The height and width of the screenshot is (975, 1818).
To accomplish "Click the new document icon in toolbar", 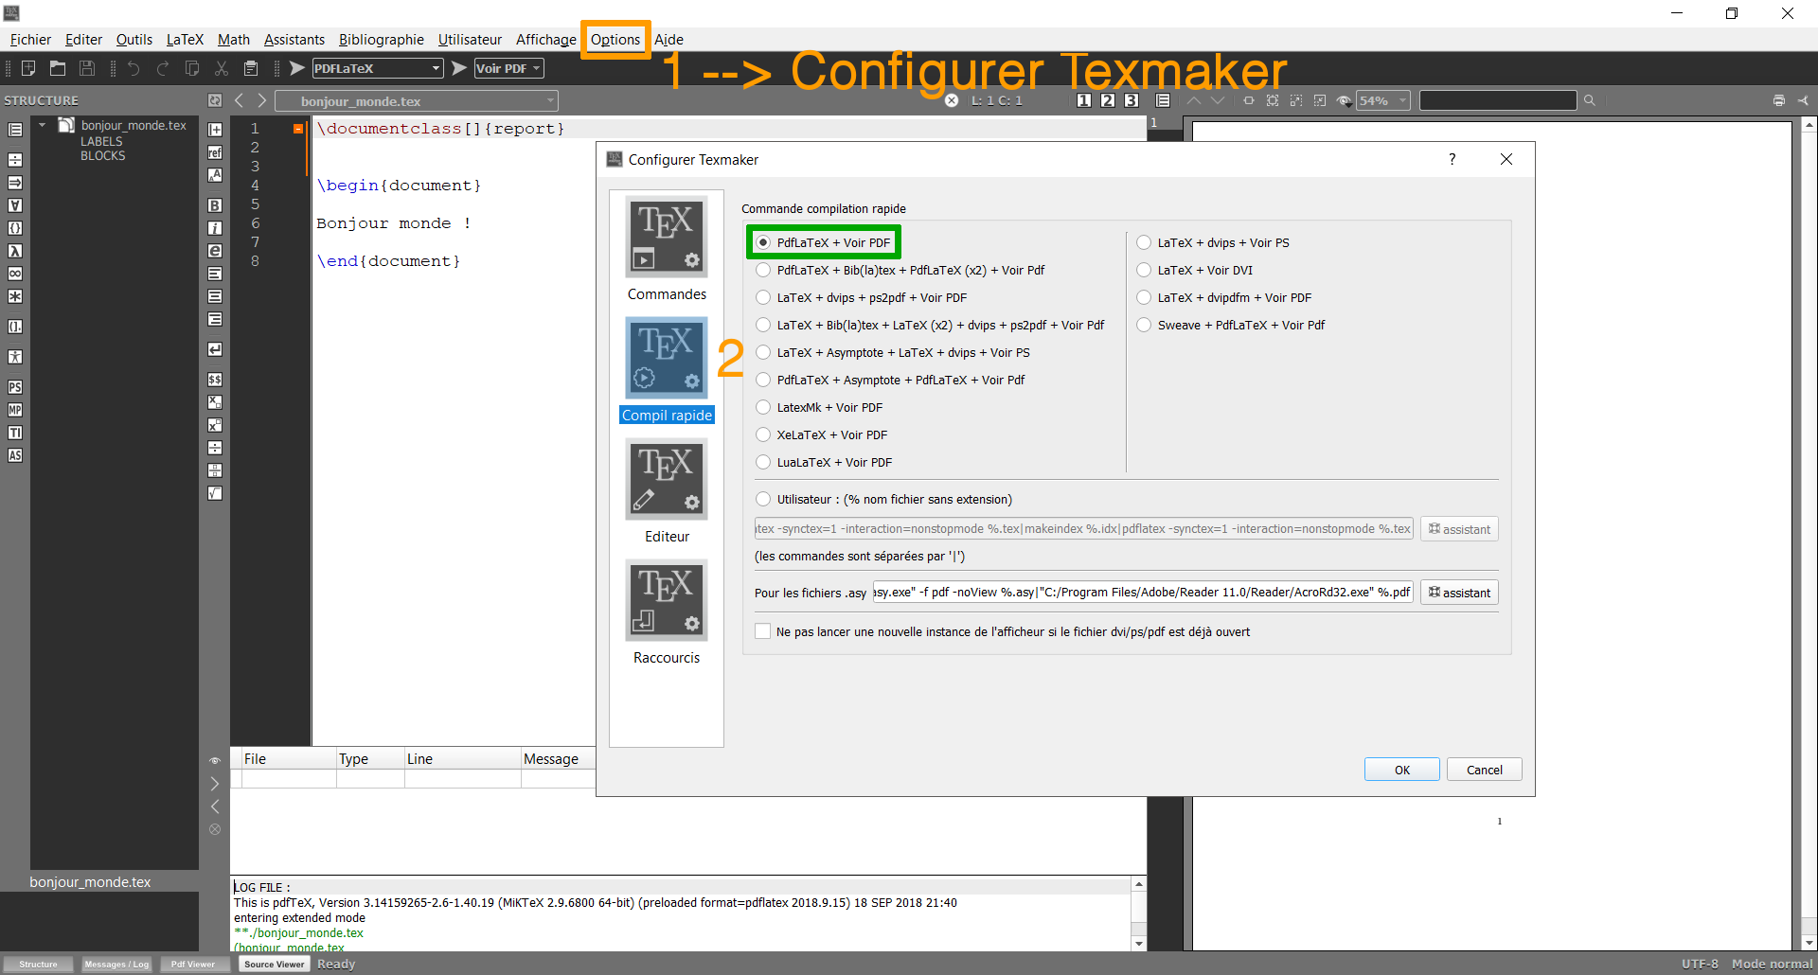I will pyautogui.click(x=28, y=68).
